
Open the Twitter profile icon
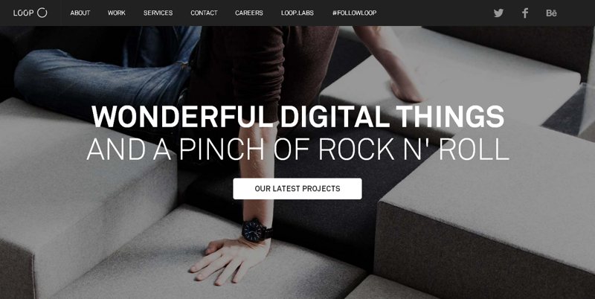(x=498, y=13)
